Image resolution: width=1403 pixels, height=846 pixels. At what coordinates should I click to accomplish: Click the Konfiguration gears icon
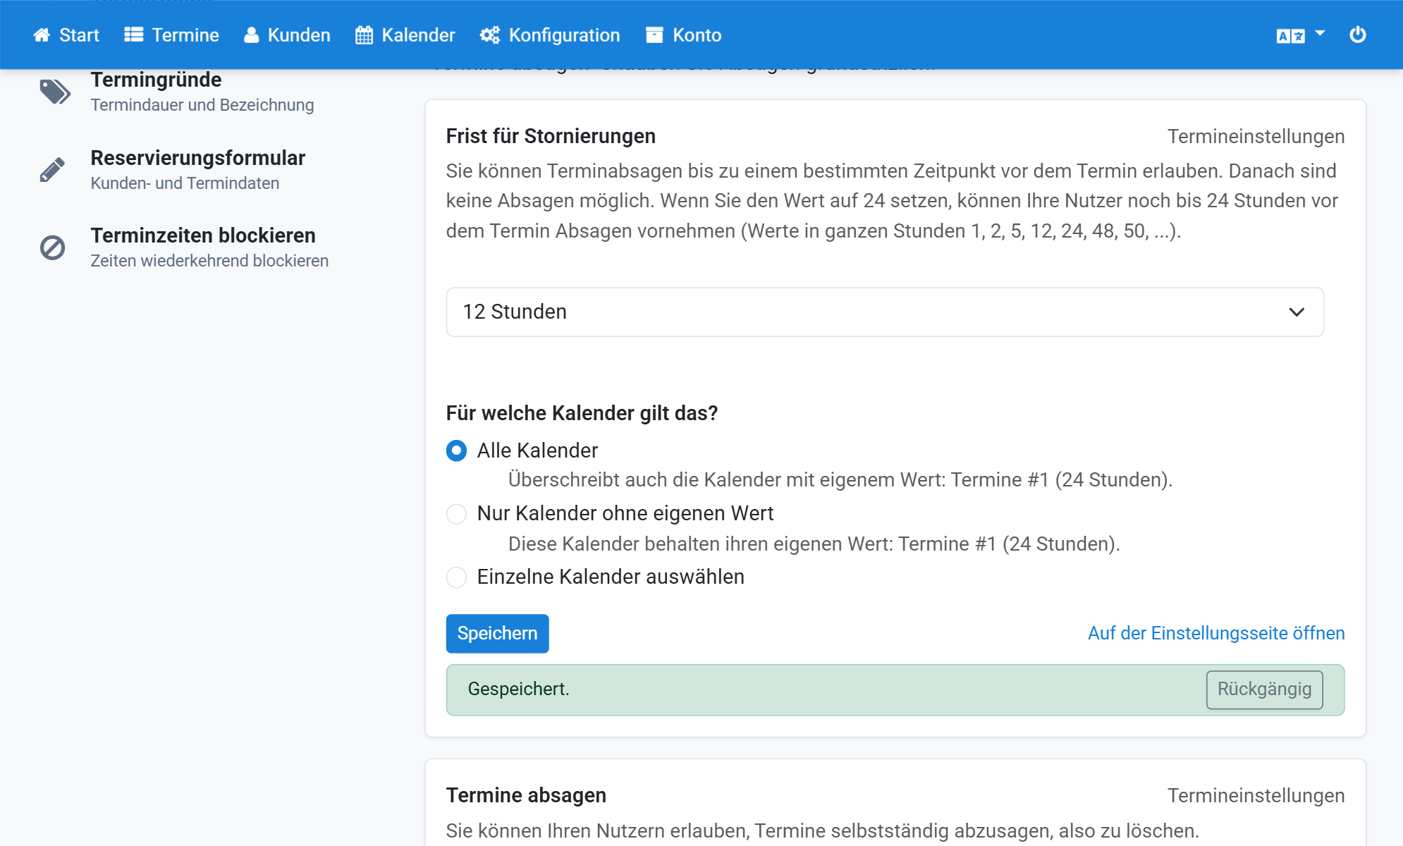(490, 35)
